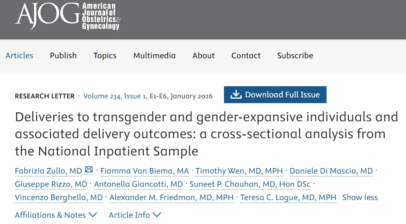Select author Teresa C. Logue
This screenshot has width=406, height=224.
point(288,197)
